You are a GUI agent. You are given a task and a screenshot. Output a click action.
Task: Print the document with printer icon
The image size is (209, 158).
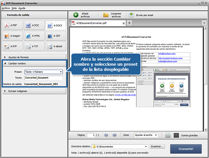[168, 135]
